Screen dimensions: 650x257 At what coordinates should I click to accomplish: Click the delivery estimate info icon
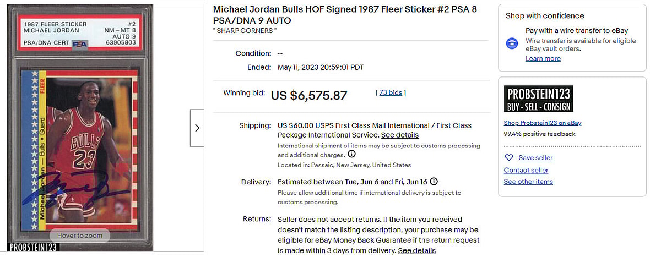434,182
